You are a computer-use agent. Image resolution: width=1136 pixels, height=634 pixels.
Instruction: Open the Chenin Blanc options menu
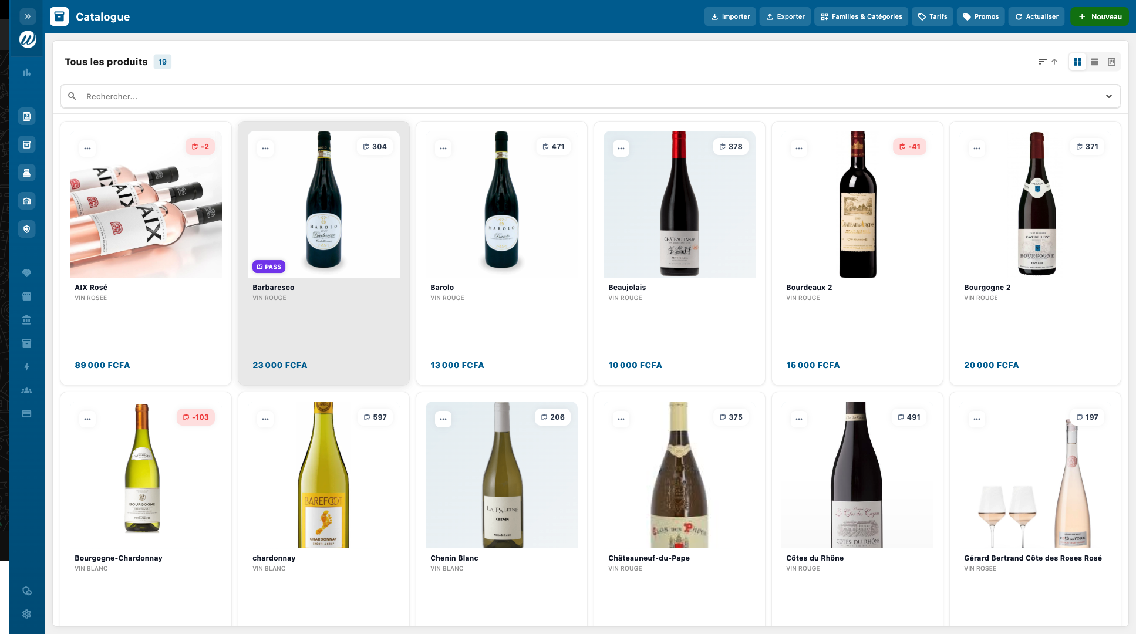tap(443, 419)
